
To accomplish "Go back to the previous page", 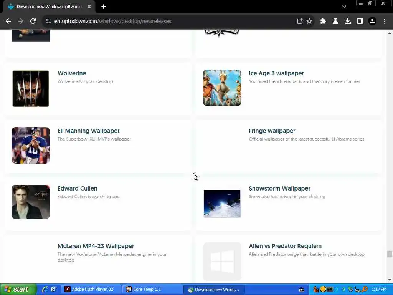I will (8, 22).
